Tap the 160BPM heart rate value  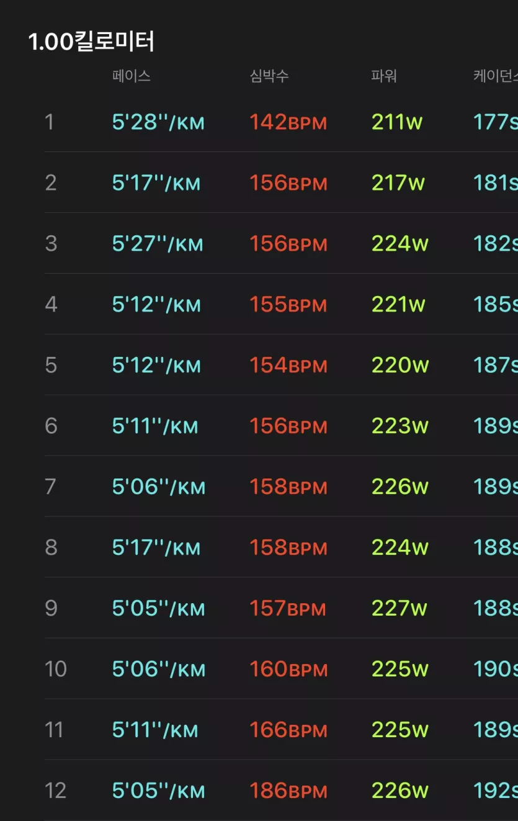click(x=288, y=670)
